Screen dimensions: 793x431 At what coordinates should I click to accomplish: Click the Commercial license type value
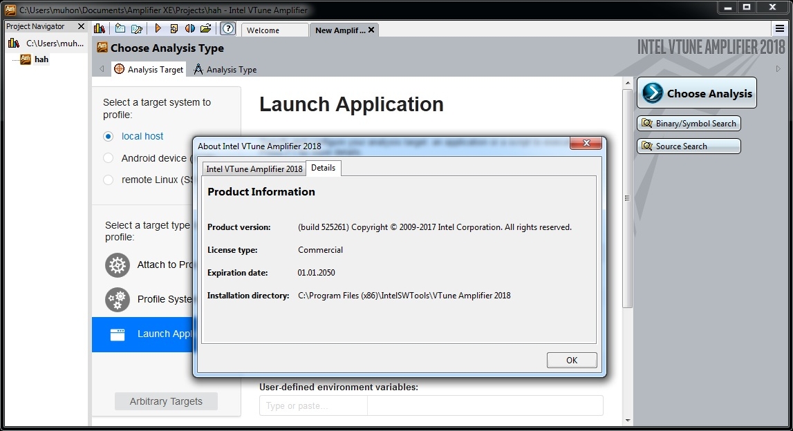pyautogui.click(x=320, y=250)
